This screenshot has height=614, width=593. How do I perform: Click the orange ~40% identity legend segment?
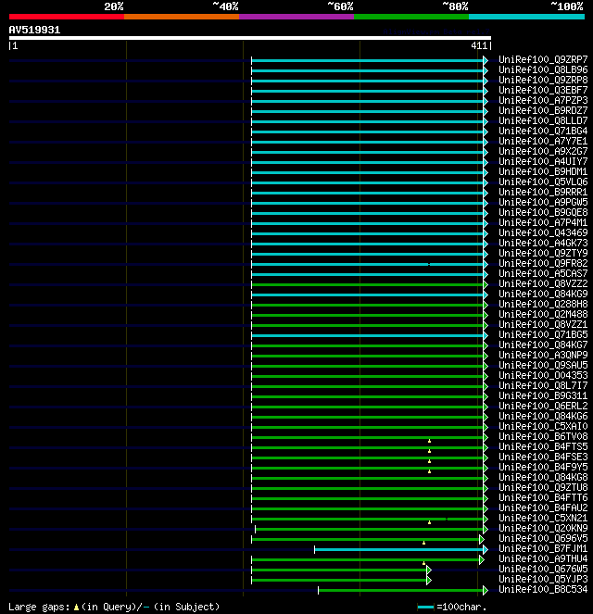point(182,17)
